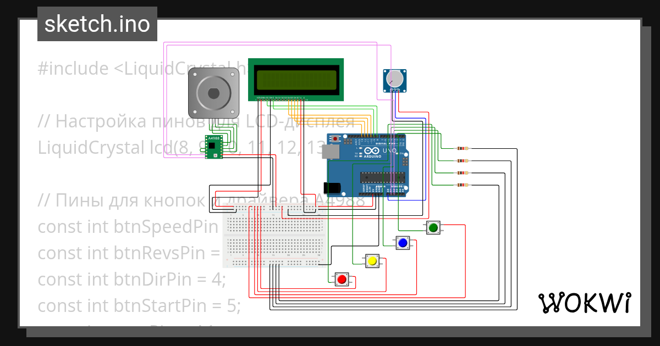Select the A4988 stepper driver module
This screenshot has height=346, width=660.
click(213, 147)
